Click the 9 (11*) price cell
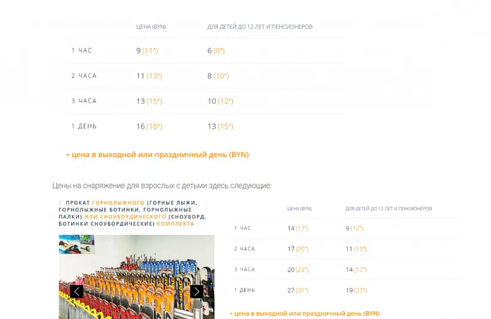 click(147, 51)
